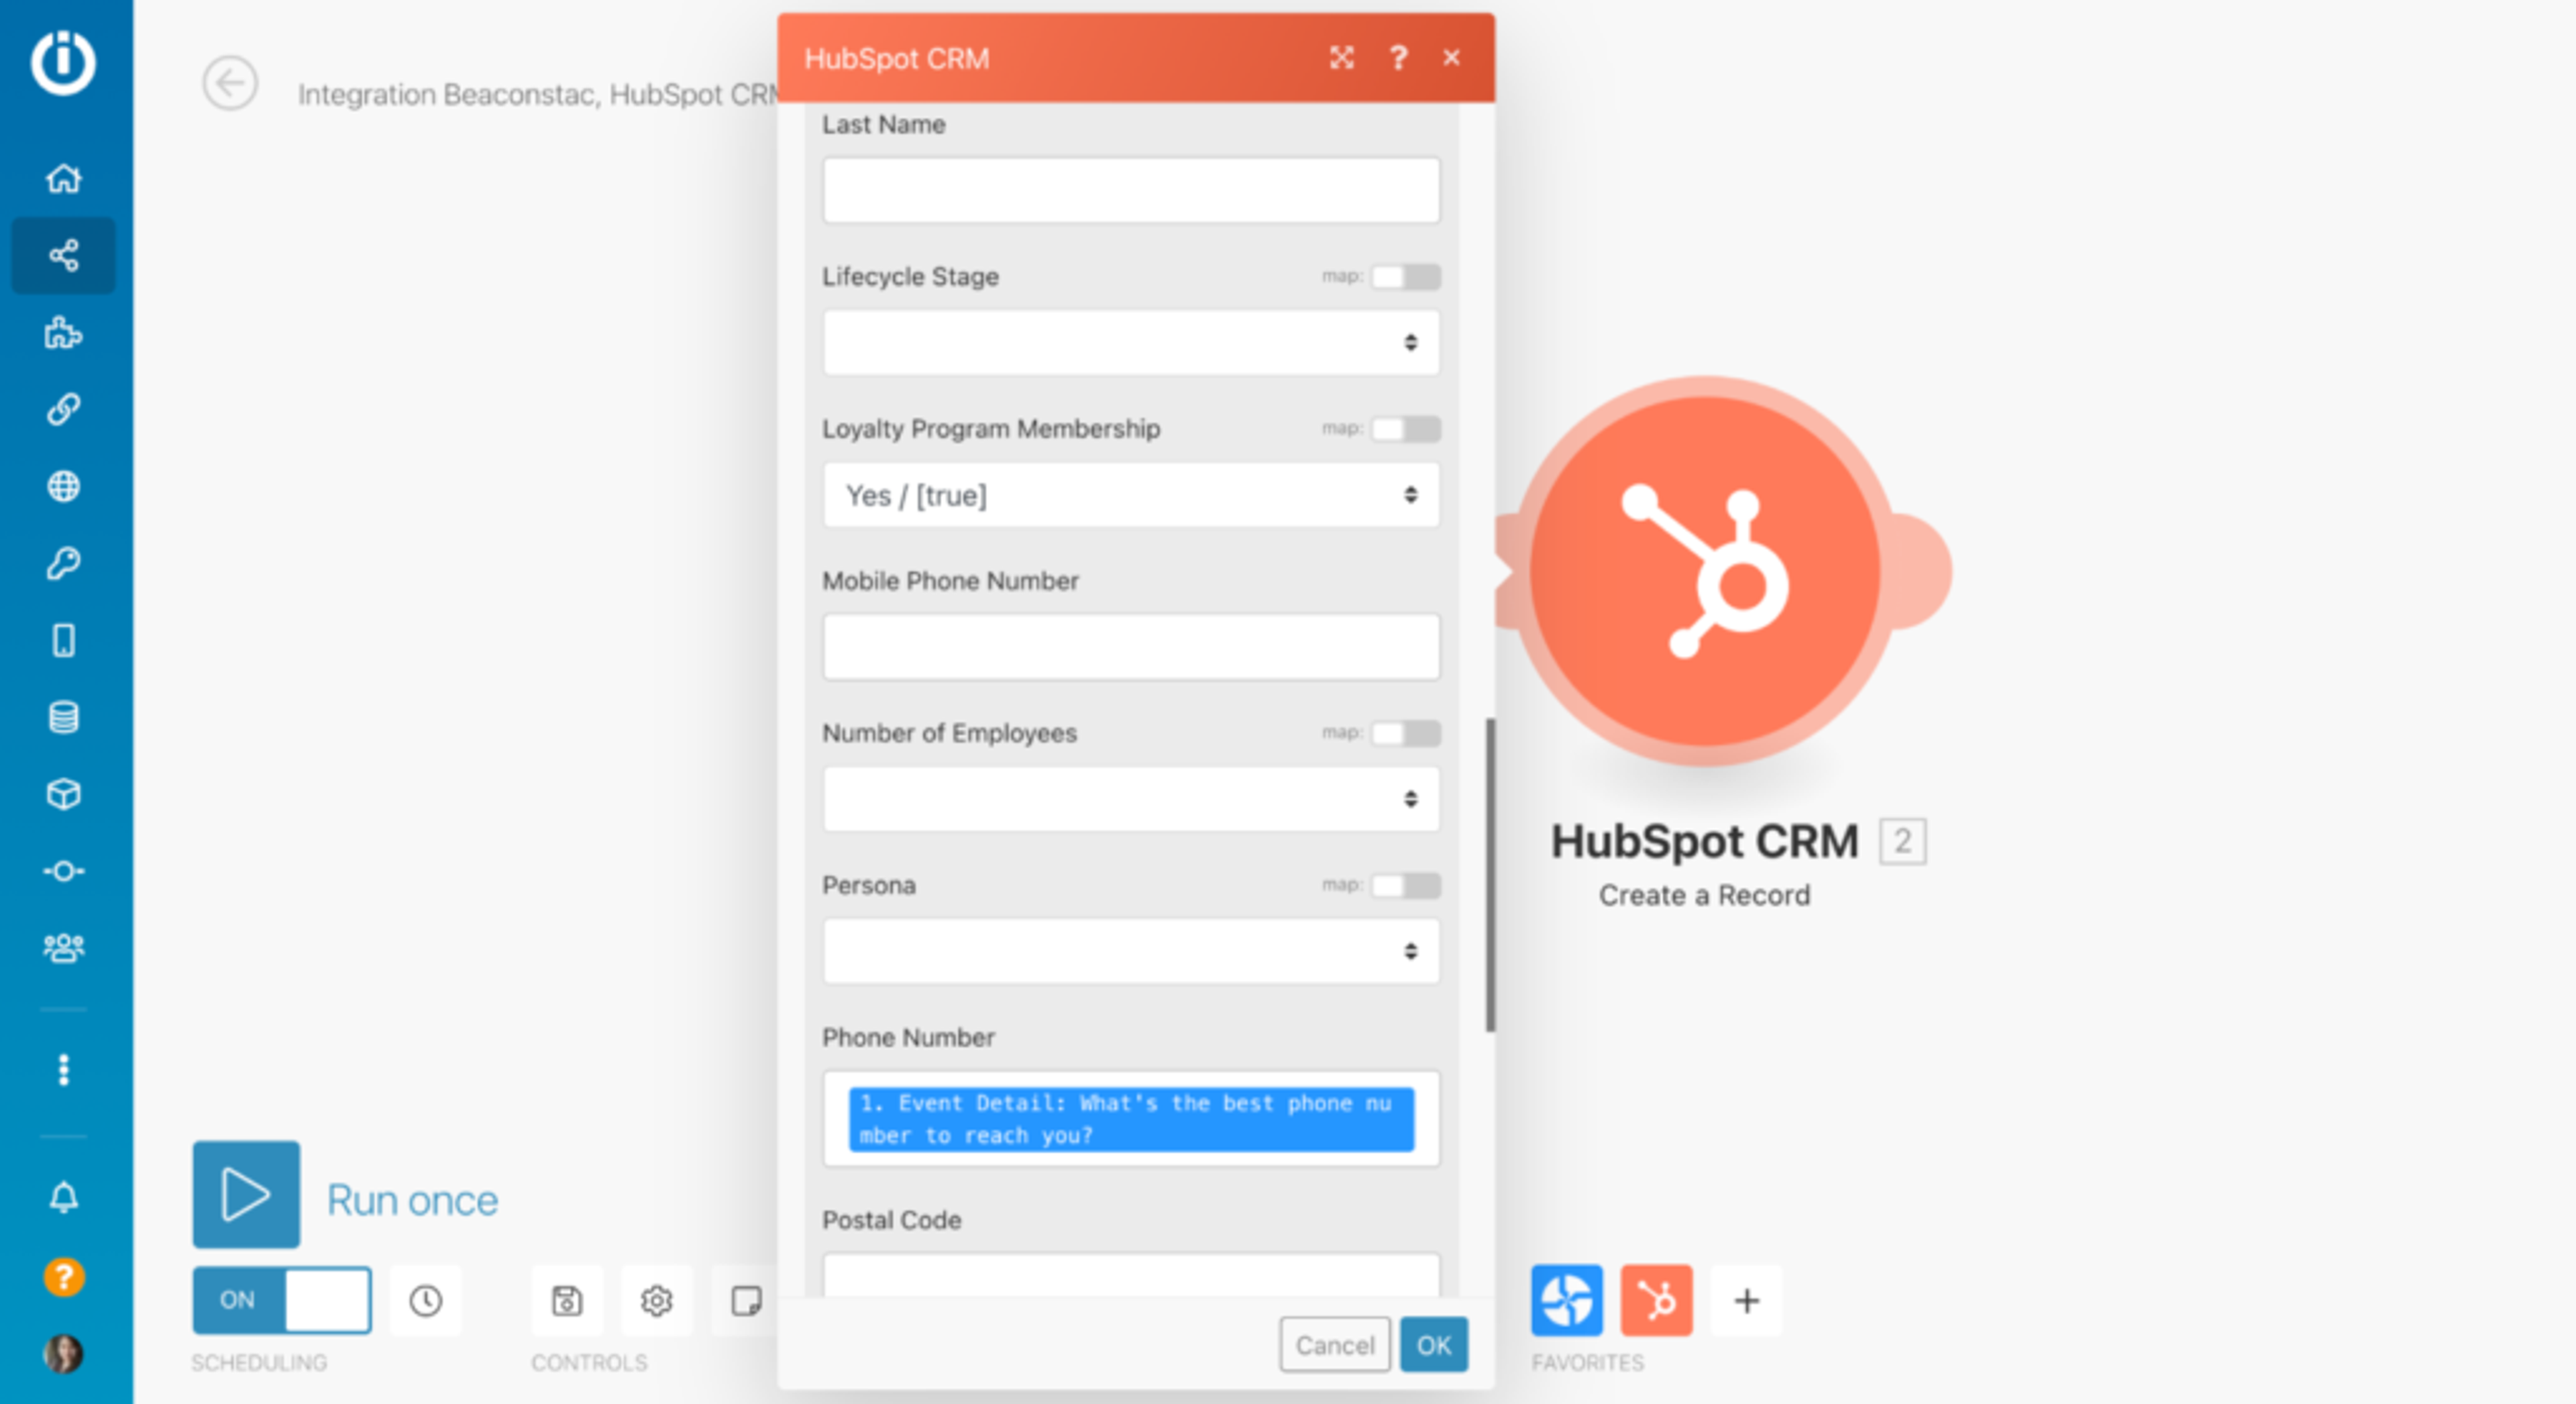This screenshot has height=1404, width=2576.
Task: Open the Lifecycle Stage dropdown
Action: [x=1130, y=343]
